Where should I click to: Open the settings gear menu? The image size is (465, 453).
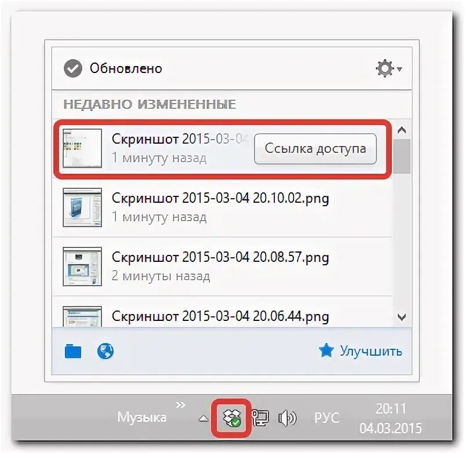388,69
